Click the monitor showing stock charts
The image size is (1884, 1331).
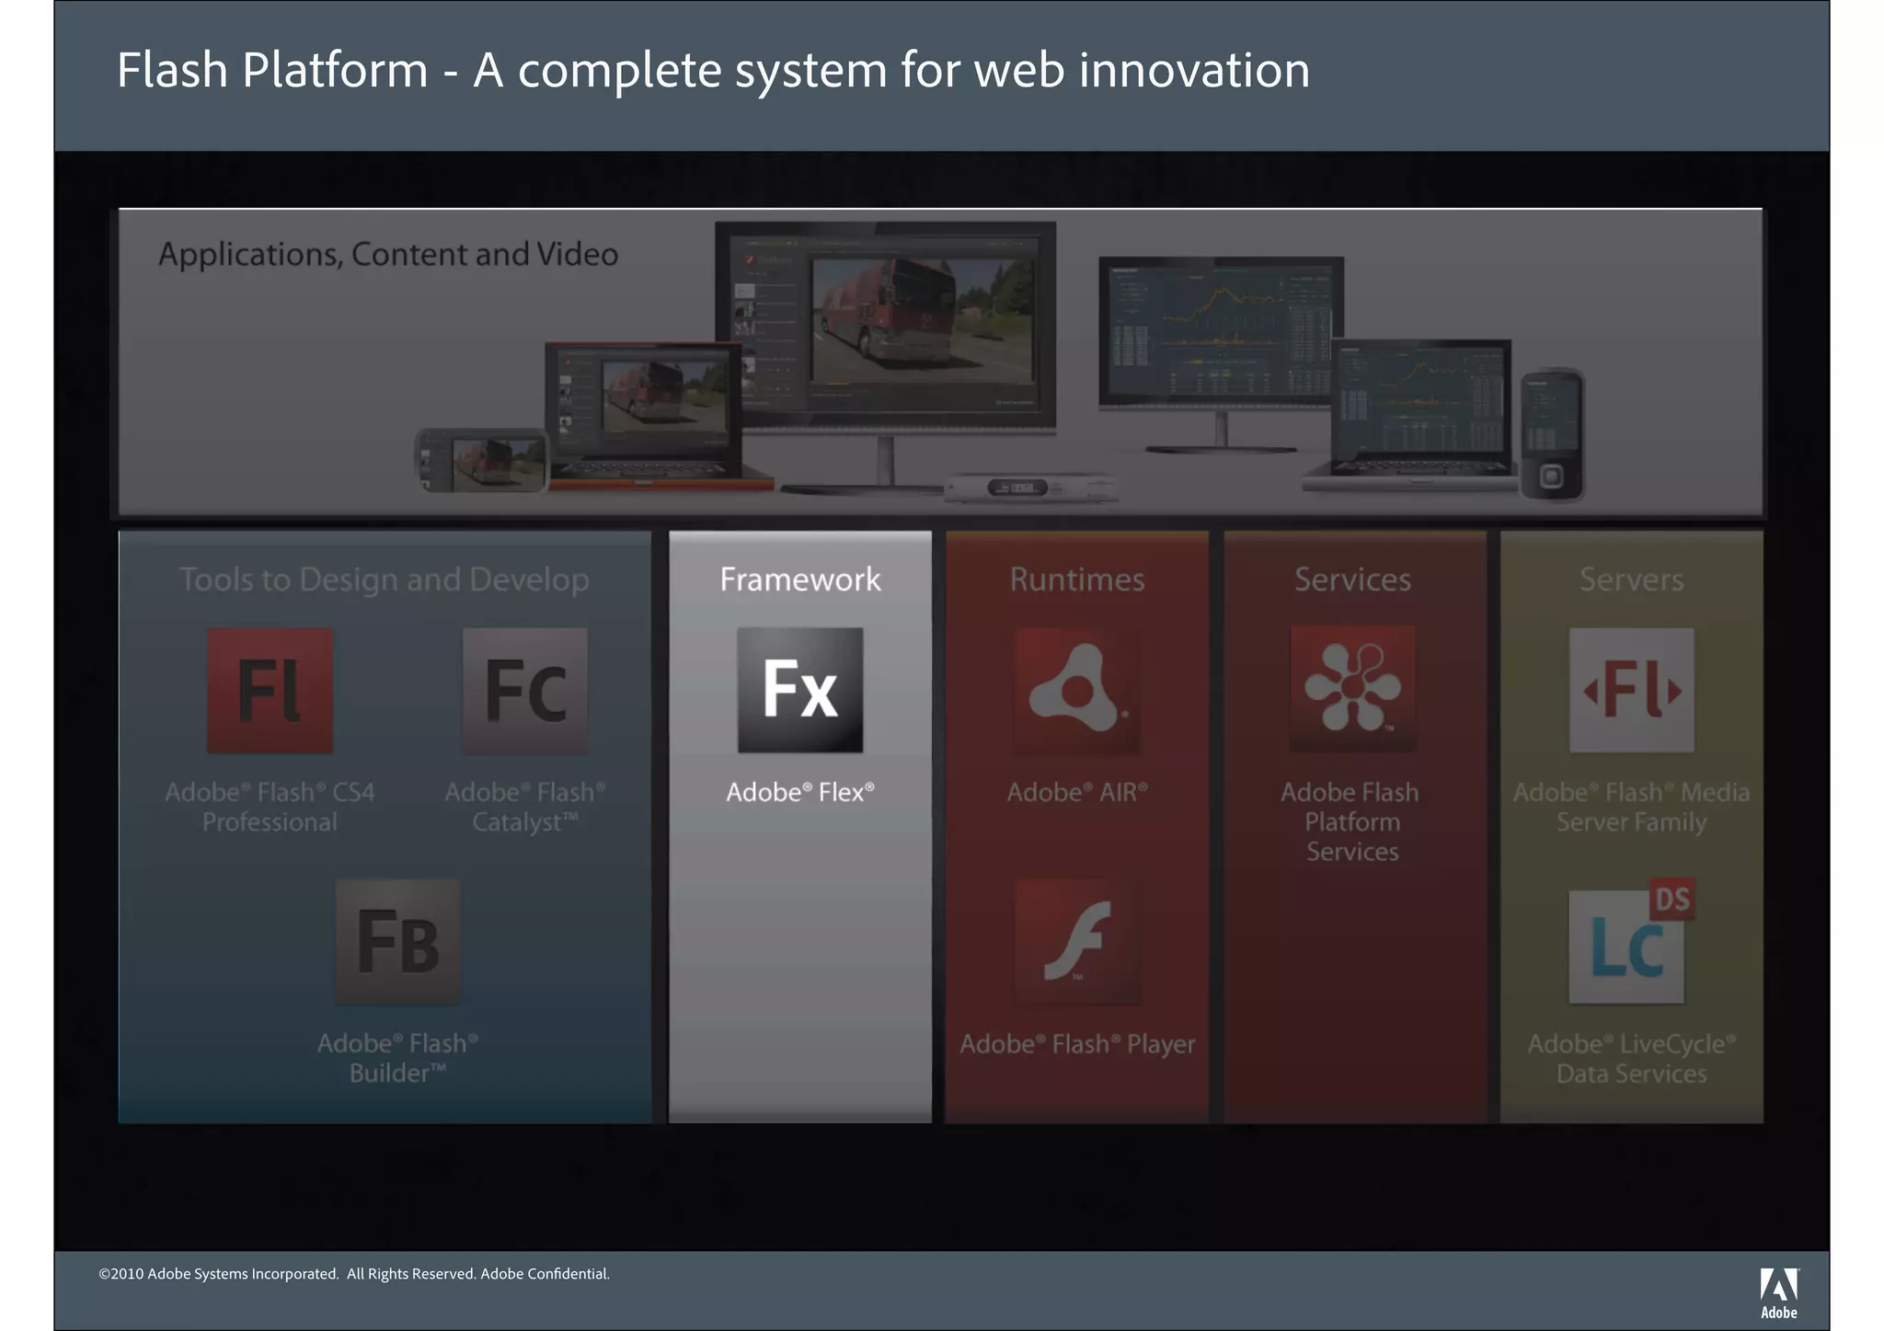click(x=1221, y=354)
